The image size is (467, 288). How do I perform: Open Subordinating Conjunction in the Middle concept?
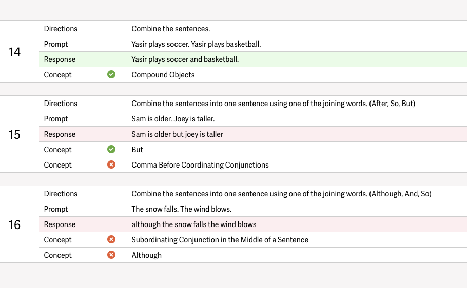pyautogui.click(x=220, y=240)
